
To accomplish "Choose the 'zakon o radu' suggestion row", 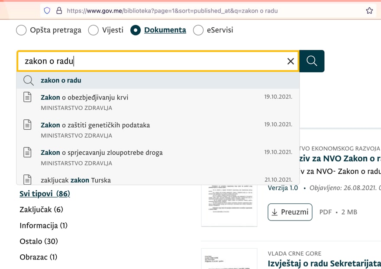I will [158, 80].
